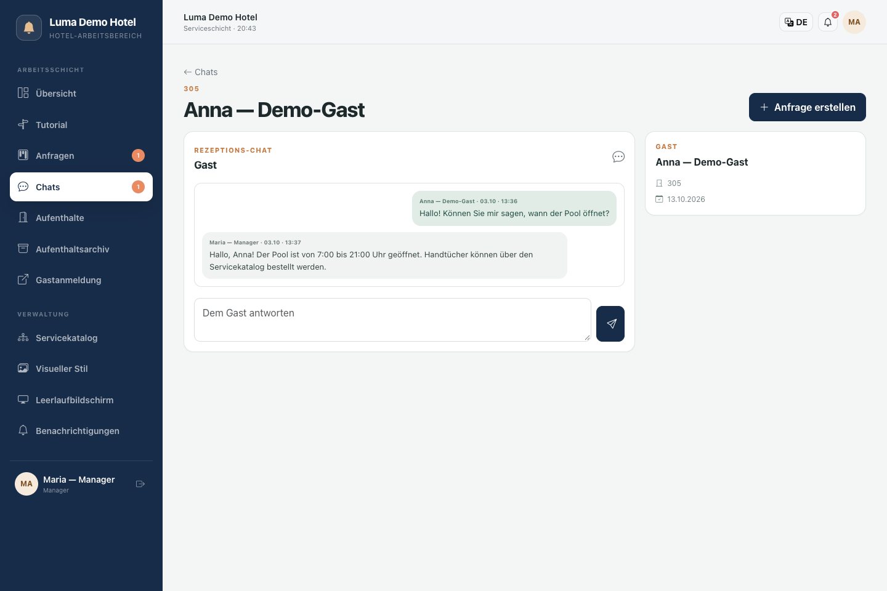Screen dimensions: 887x591
Task: Click Maria's pool hours reply message
Action: (x=384, y=255)
